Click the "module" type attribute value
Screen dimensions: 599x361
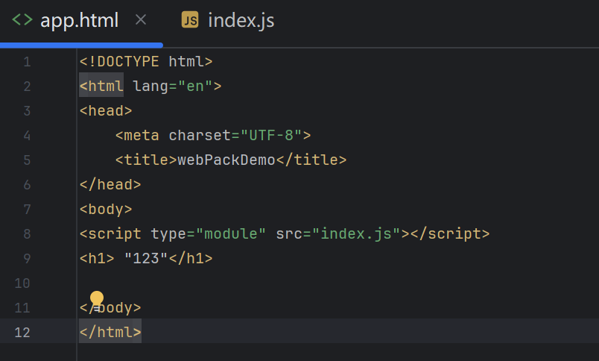tap(231, 233)
